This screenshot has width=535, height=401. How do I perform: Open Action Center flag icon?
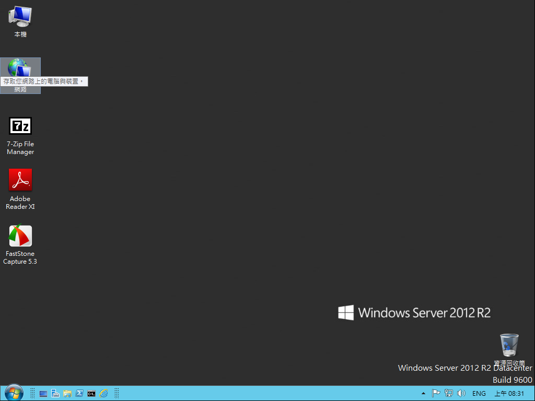coord(436,394)
